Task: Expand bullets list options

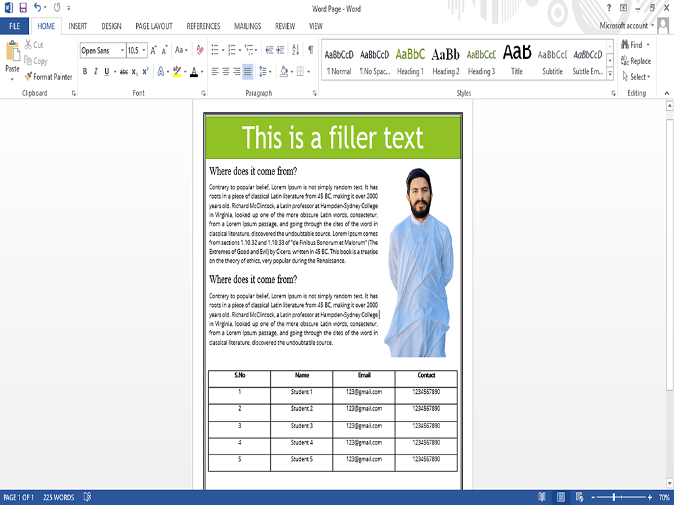Action: pyautogui.click(x=223, y=50)
